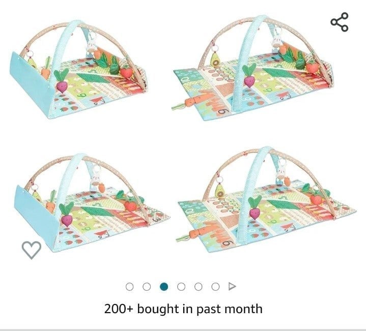Click the '200+ bought in past month' text
Image resolution: width=366 pixels, height=331 pixels.
[x=183, y=309]
